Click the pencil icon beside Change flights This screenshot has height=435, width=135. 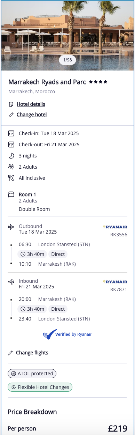[10, 353]
